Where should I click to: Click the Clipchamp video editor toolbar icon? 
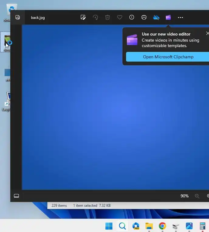(168, 17)
